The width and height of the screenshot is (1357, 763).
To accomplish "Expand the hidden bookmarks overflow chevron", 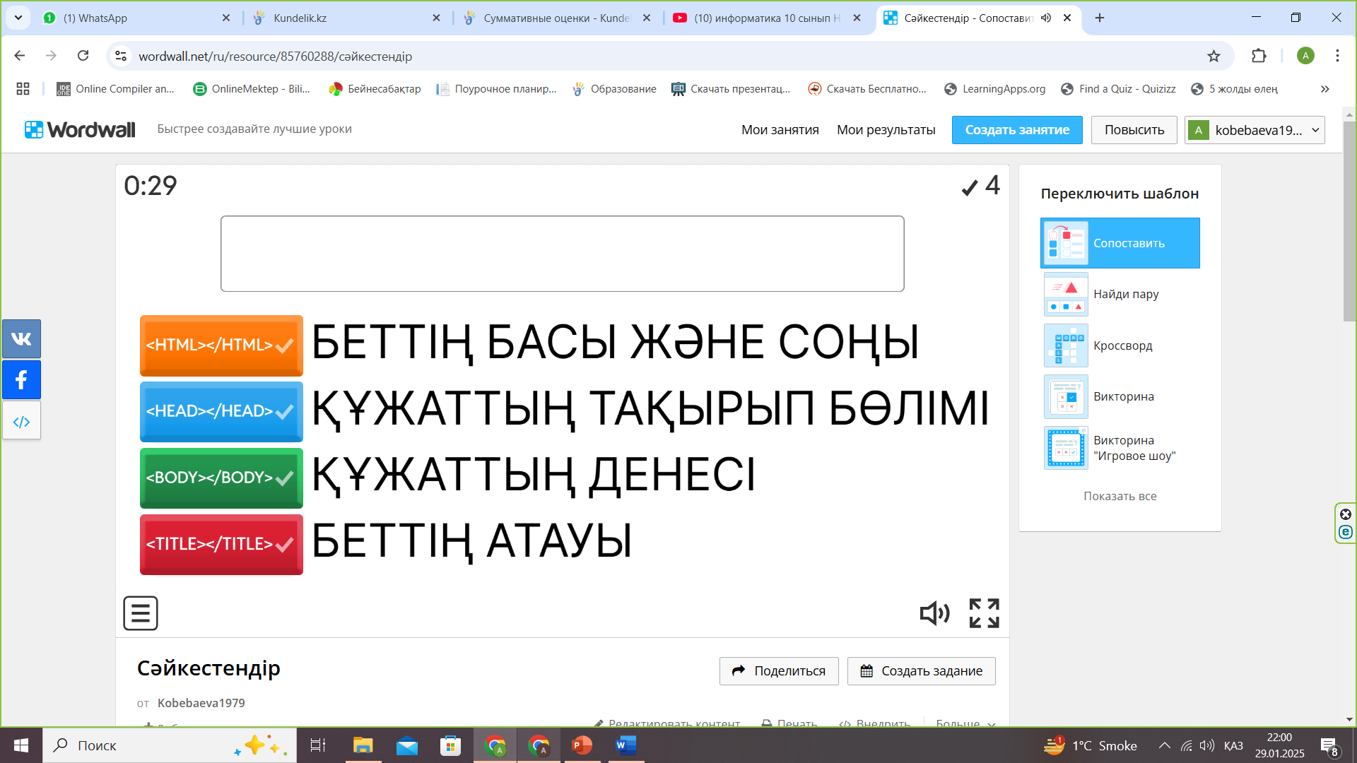I will tap(1325, 89).
